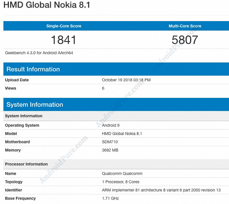Image resolution: width=229 pixels, height=204 pixels.
Task: Click the Topology value 1 Processor, 8 Cores
Action: click(x=120, y=182)
